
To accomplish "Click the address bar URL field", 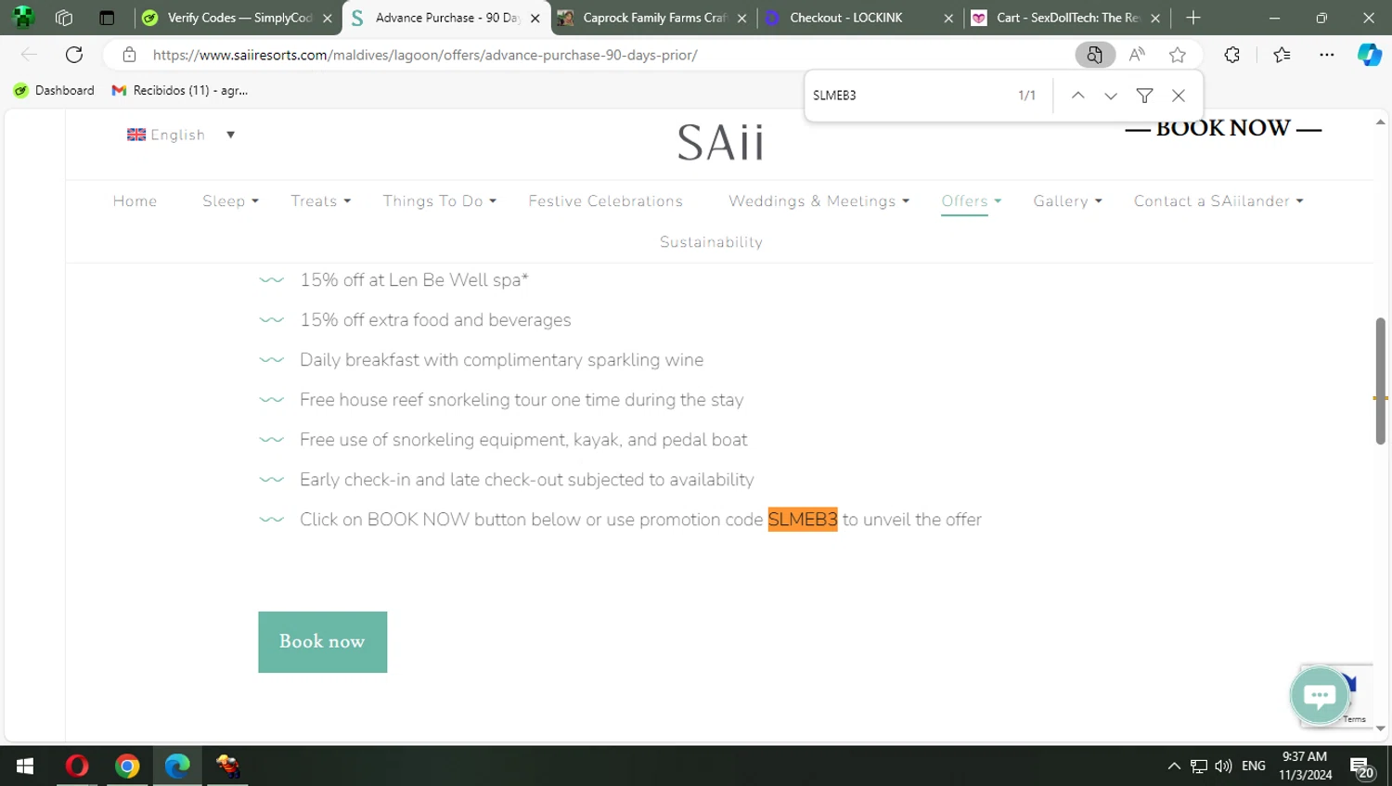I will click(425, 55).
